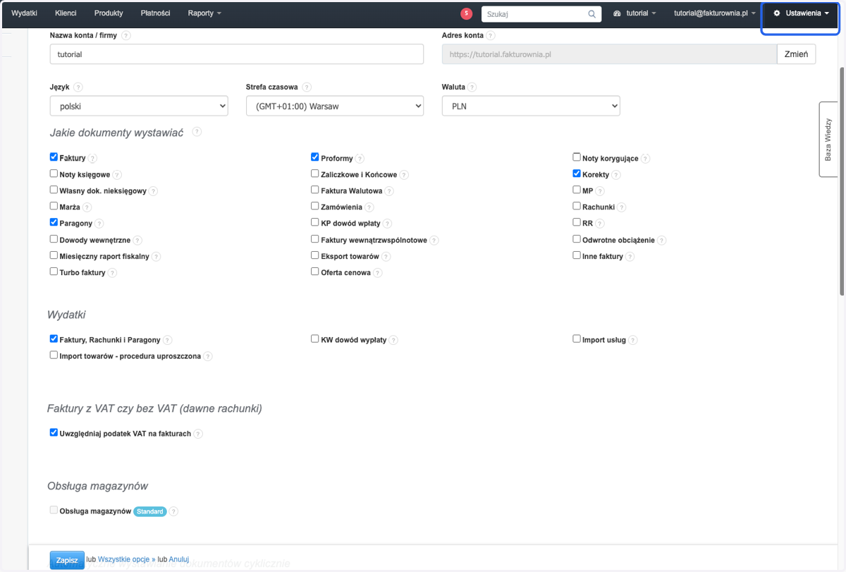Click help icon beside Język label
The height and width of the screenshot is (572, 846).
point(78,87)
